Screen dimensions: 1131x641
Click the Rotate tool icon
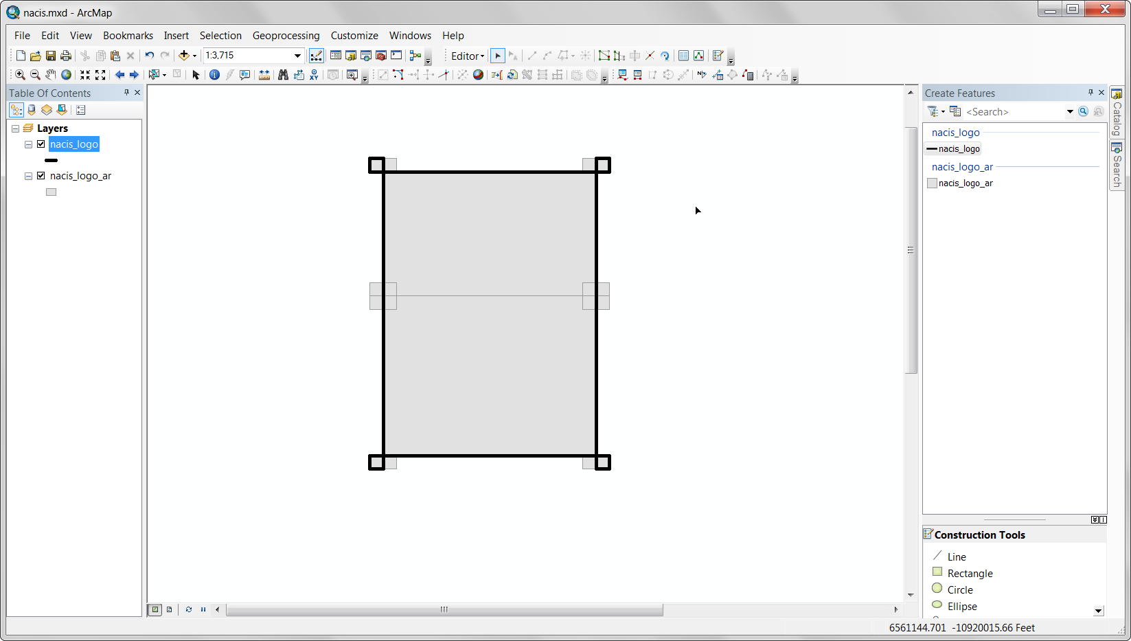pos(665,56)
